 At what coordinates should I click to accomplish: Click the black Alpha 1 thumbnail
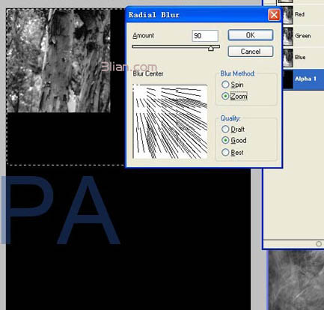287,79
